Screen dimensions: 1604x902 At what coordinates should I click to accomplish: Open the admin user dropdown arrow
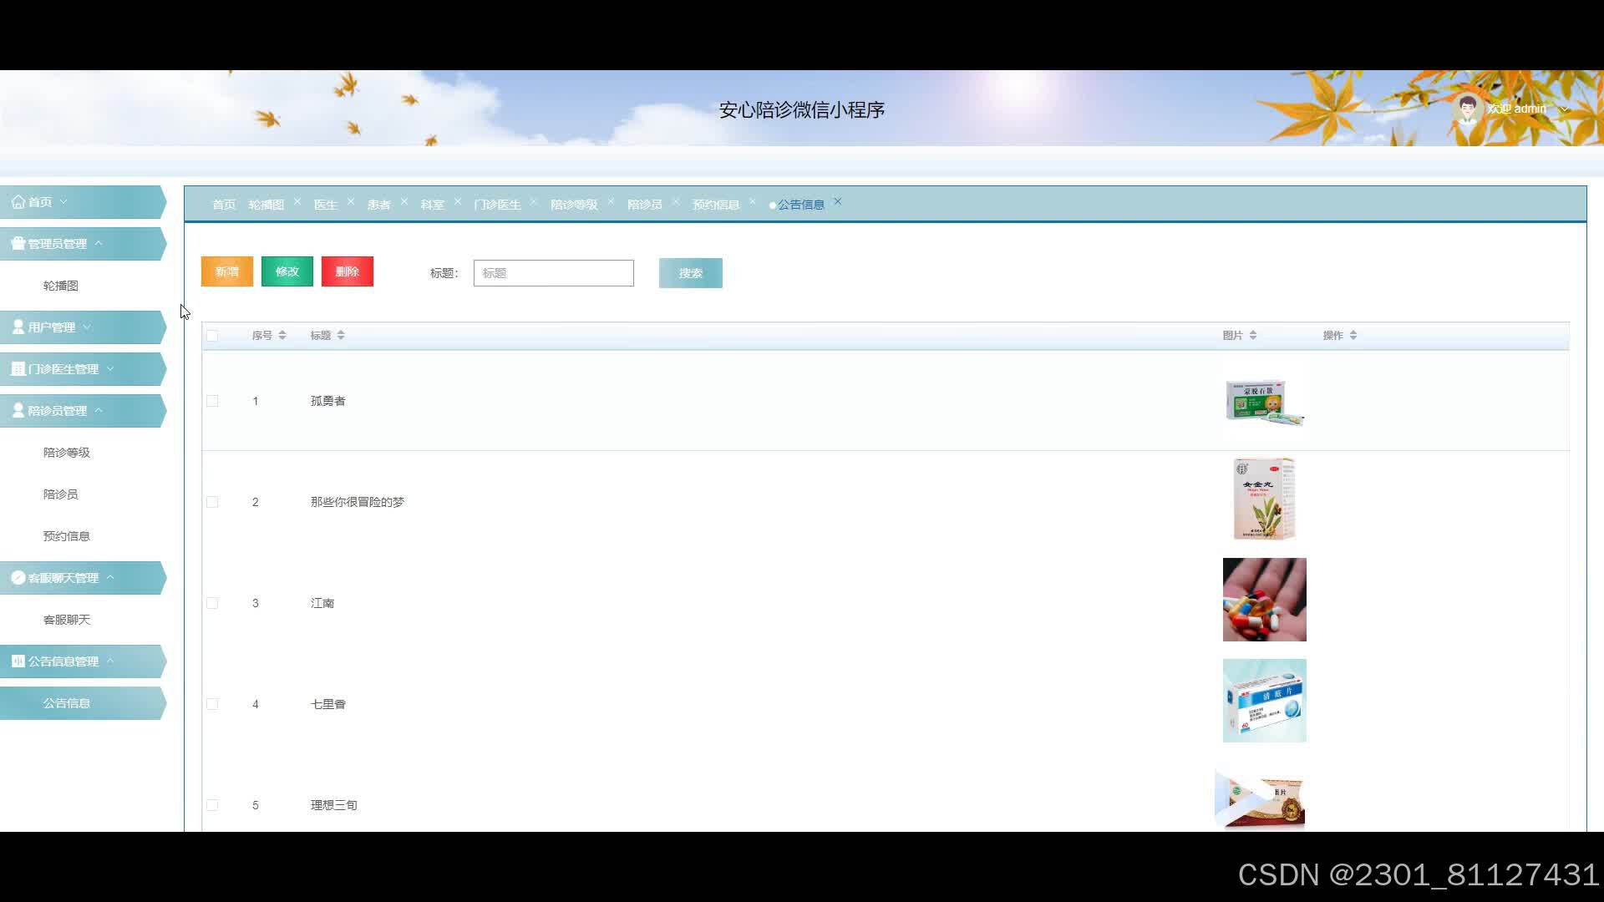pos(1564,109)
